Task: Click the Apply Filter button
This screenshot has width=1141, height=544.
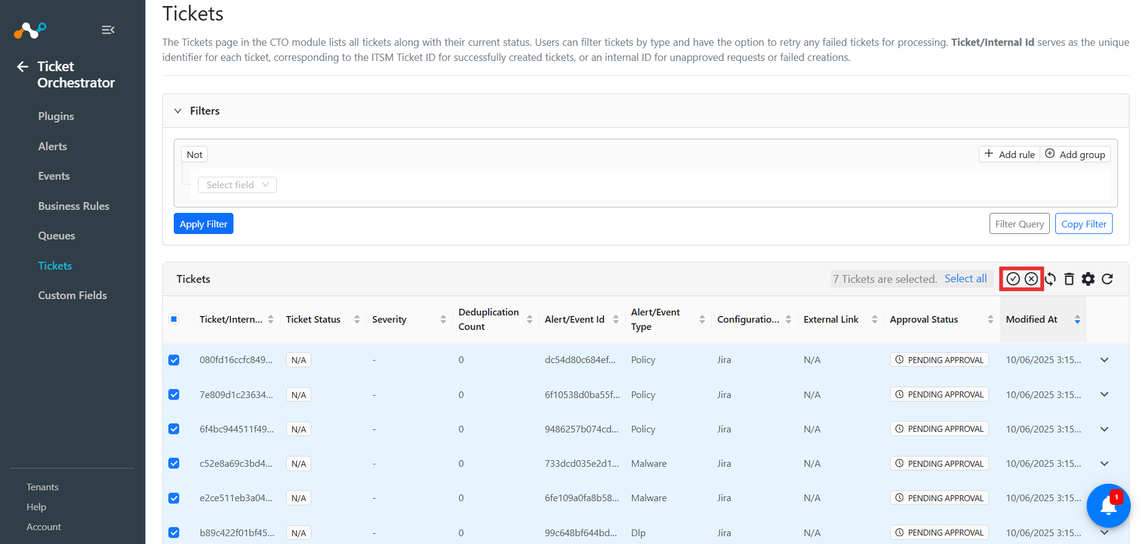Action: 203,224
